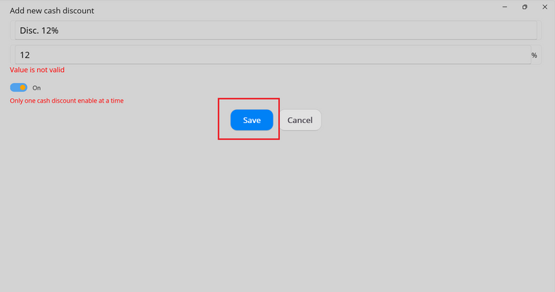Turn off the cash discount enable switch

tap(19, 87)
